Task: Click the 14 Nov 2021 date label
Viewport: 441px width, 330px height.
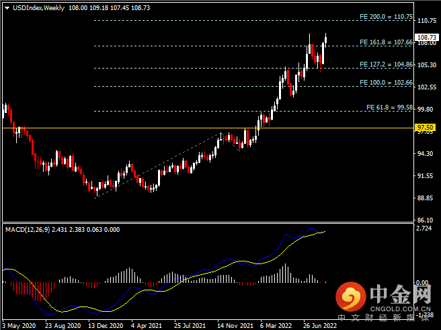Action: coord(235,326)
